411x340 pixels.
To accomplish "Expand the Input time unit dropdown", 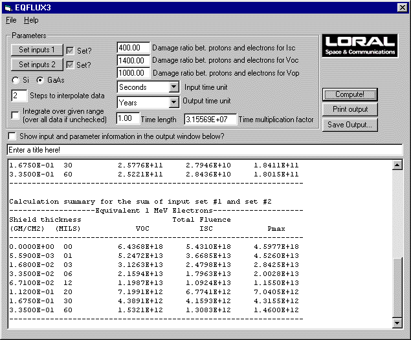I will [x=173, y=87].
